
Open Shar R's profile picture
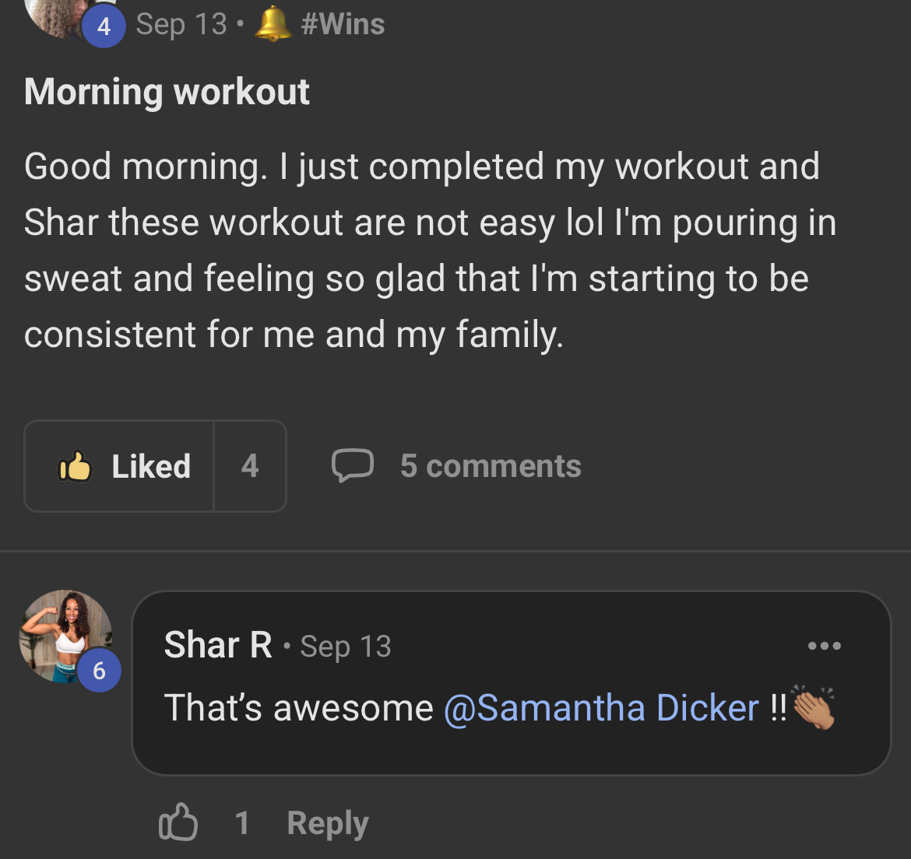click(x=62, y=632)
